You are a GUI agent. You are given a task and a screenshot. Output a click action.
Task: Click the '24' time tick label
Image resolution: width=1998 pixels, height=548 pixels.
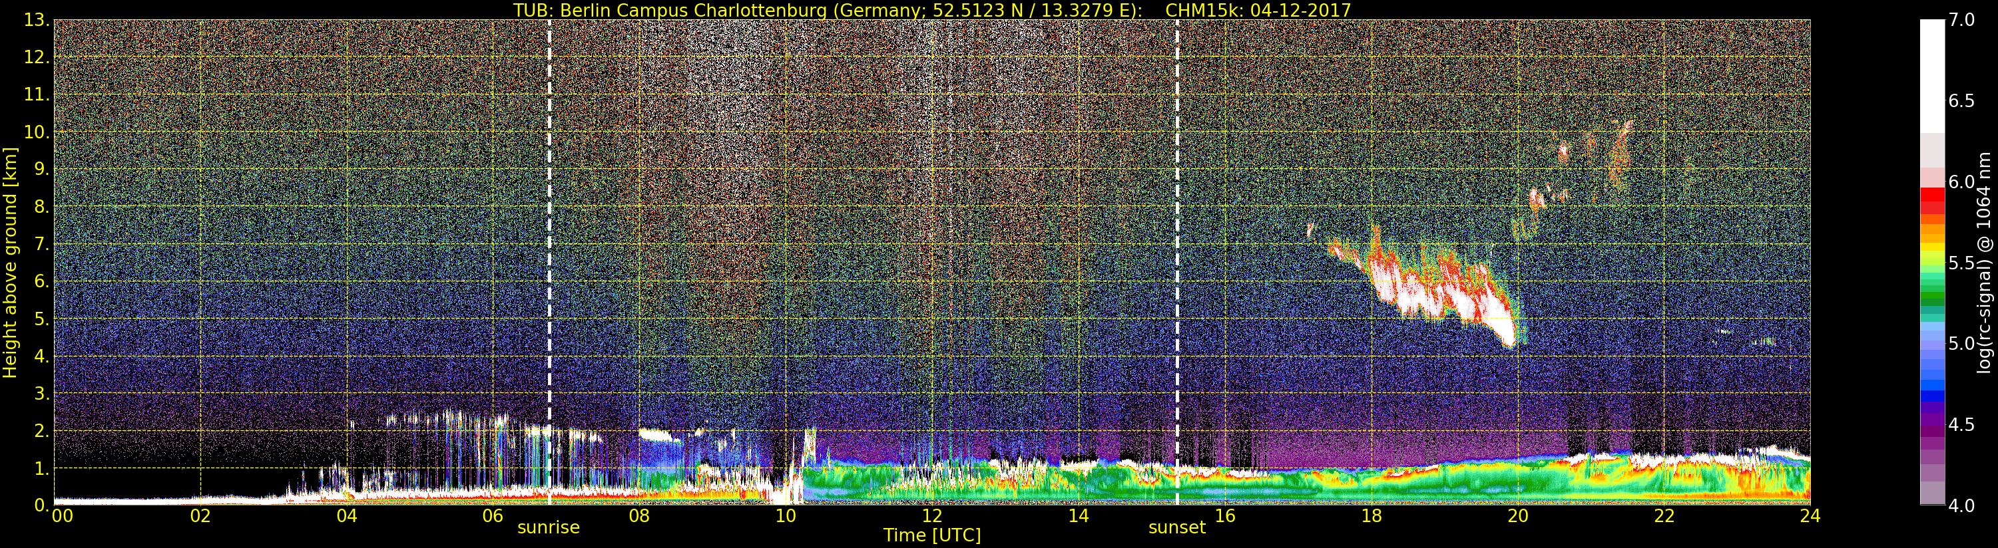click(1810, 515)
